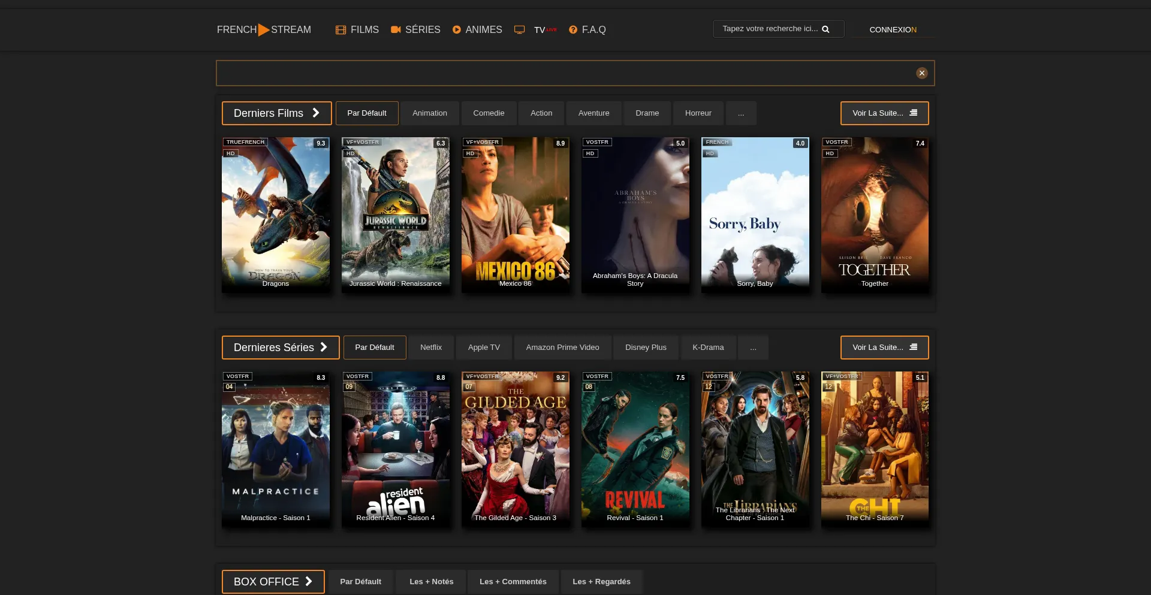Open the Revival Saison 1 poster
Viewport: 1151px width, 595px height.
[635, 449]
